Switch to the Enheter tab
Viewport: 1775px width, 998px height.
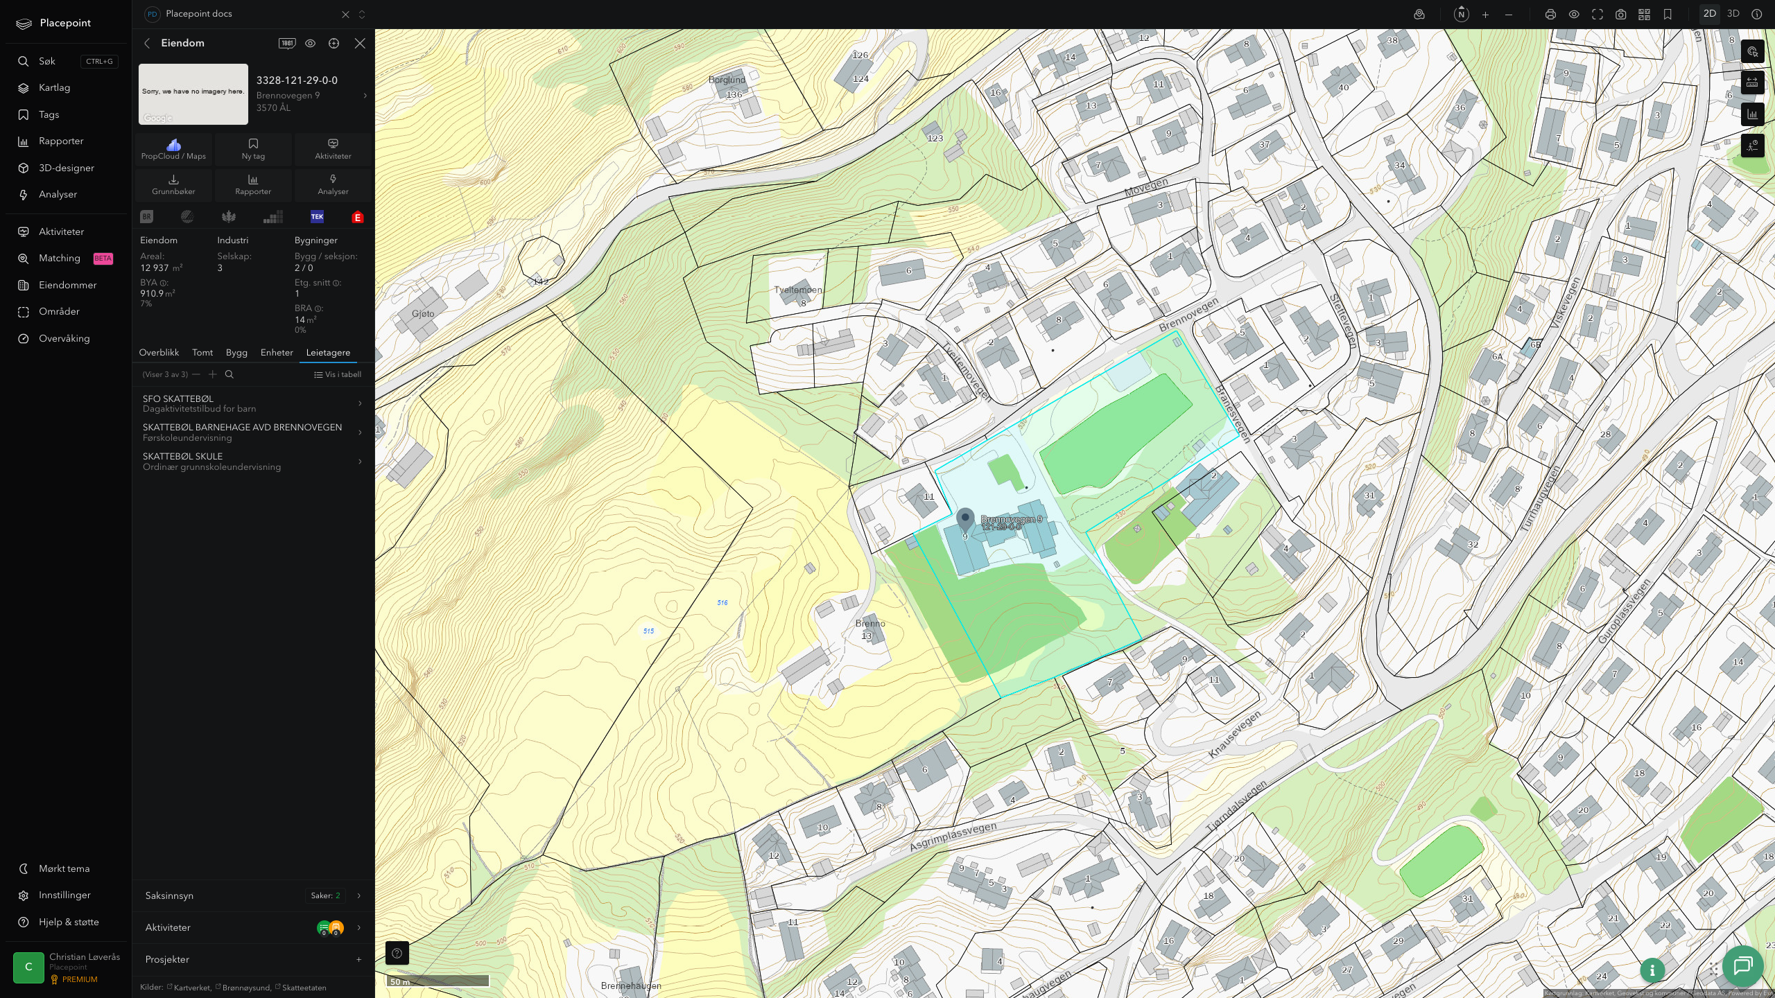(277, 353)
